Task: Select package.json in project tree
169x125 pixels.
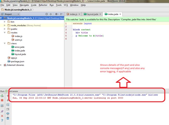Action: [x=16, y=61]
